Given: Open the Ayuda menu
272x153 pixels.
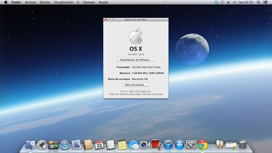Looking at the screenshot, I should tap(103, 2).
